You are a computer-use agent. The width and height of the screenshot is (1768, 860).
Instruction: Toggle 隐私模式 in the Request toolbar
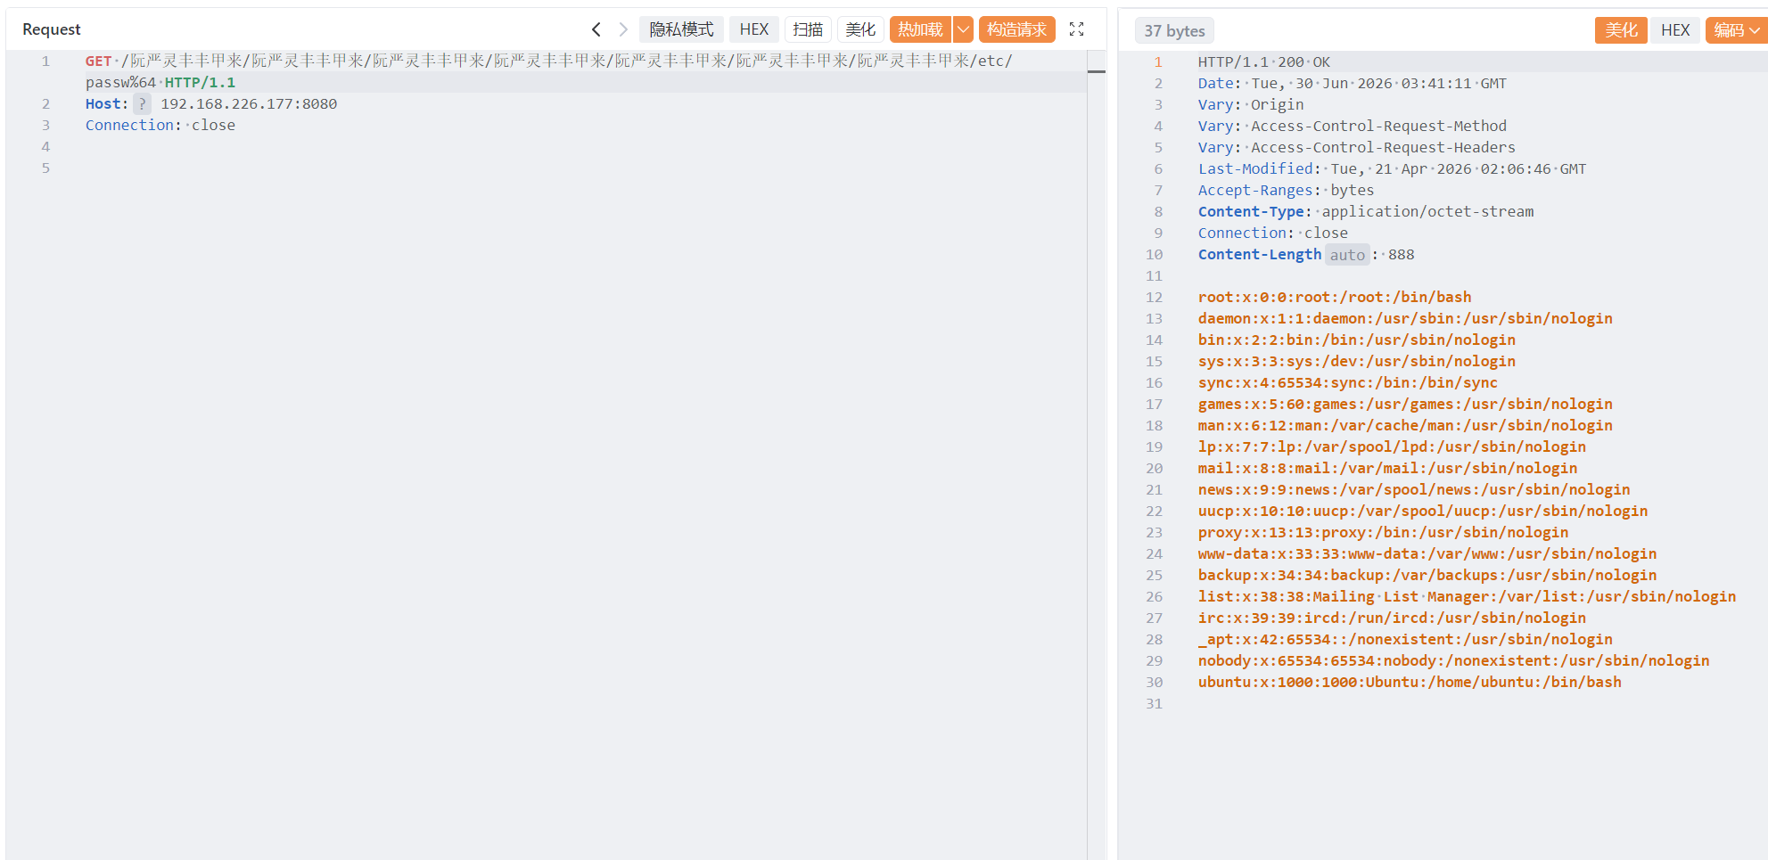click(x=681, y=29)
